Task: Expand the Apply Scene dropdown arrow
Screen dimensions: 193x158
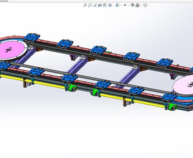Action: pos(141,5)
